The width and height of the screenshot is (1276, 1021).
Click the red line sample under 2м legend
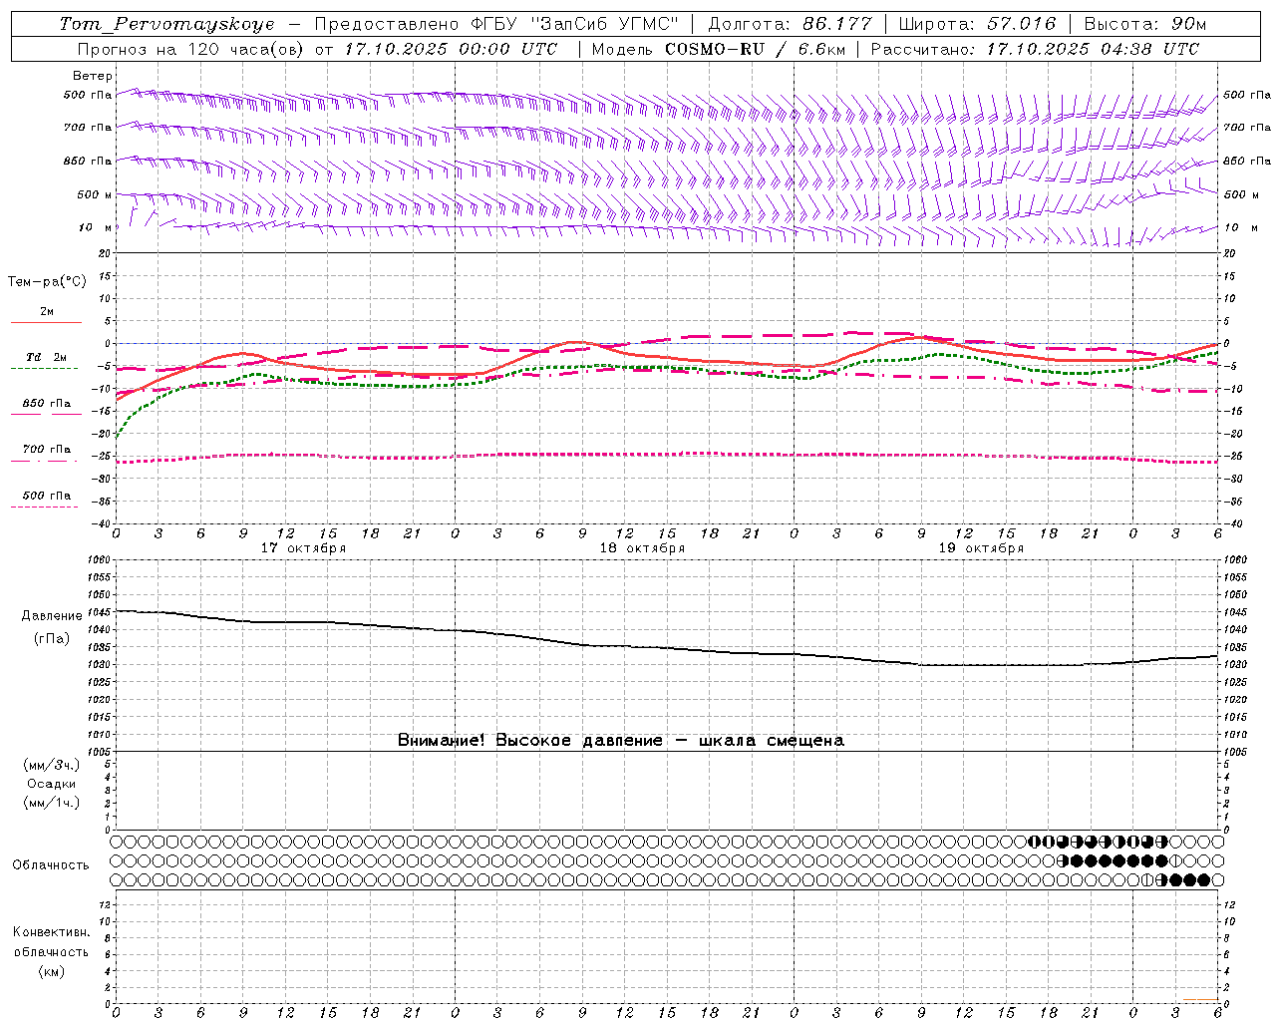click(x=46, y=322)
